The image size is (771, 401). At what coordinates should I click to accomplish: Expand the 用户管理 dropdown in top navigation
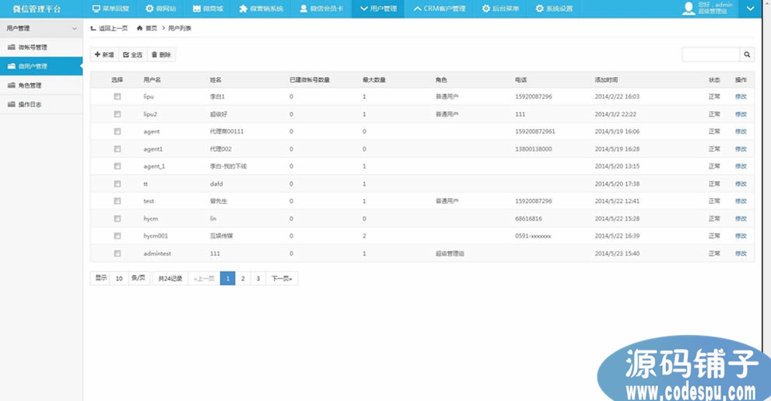point(378,9)
